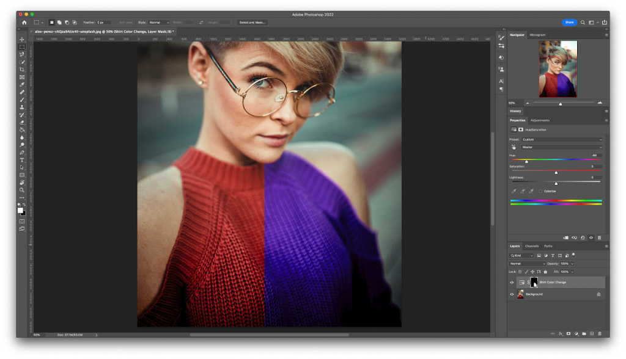626x359 pixels.
Task: Toggle visibility of Shirt Color Change layer
Action: click(x=512, y=282)
